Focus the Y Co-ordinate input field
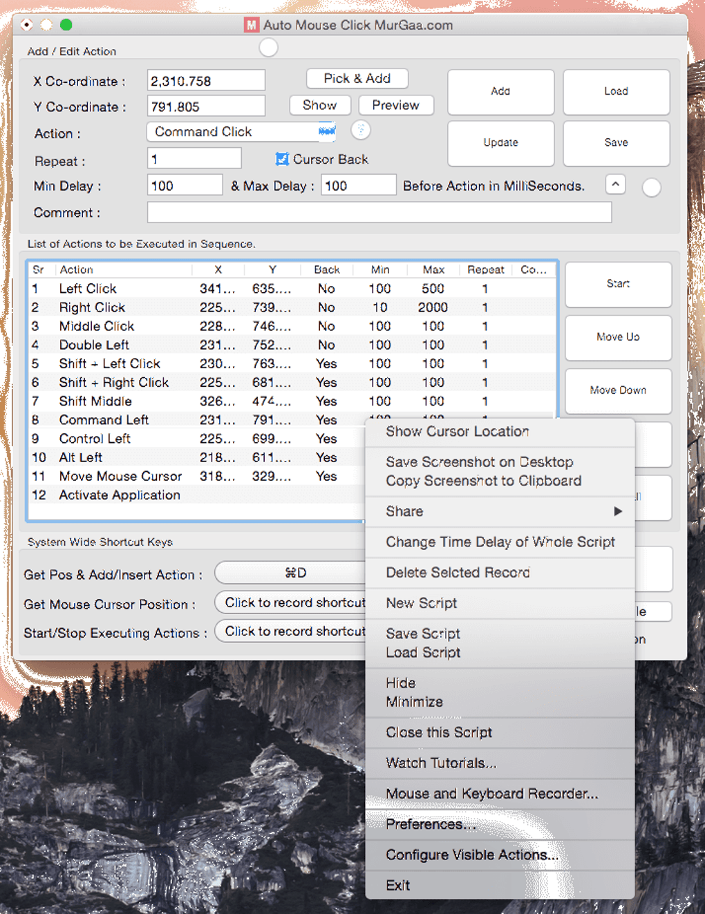The image size is (705, 914). tap(206, 106)
